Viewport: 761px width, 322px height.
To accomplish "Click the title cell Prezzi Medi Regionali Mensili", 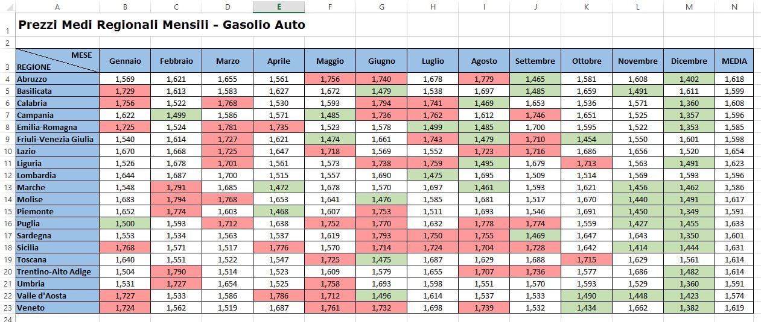I will click(x=162, y=25).
